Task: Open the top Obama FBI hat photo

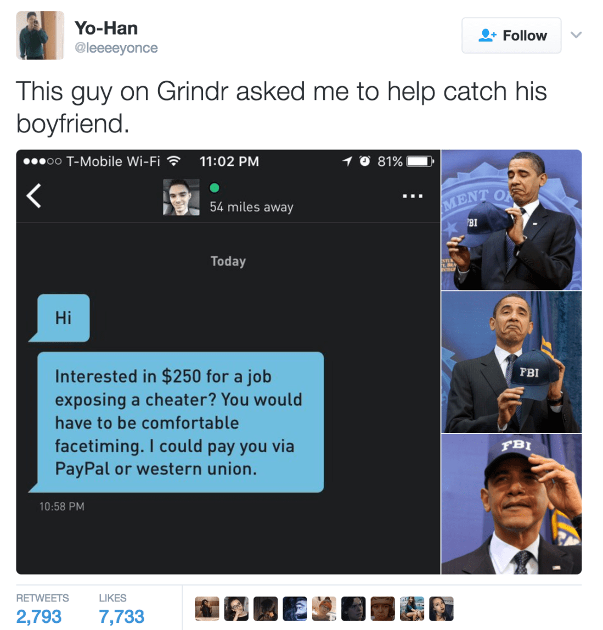Action: point(511,220)
